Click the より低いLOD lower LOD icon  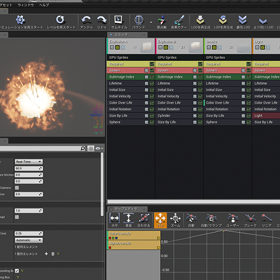(x=263, y=21)
